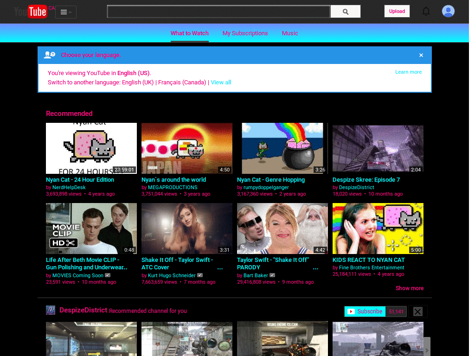Open rumpydoppelganger channel link
475x356 pixels.
pos(266,188)
